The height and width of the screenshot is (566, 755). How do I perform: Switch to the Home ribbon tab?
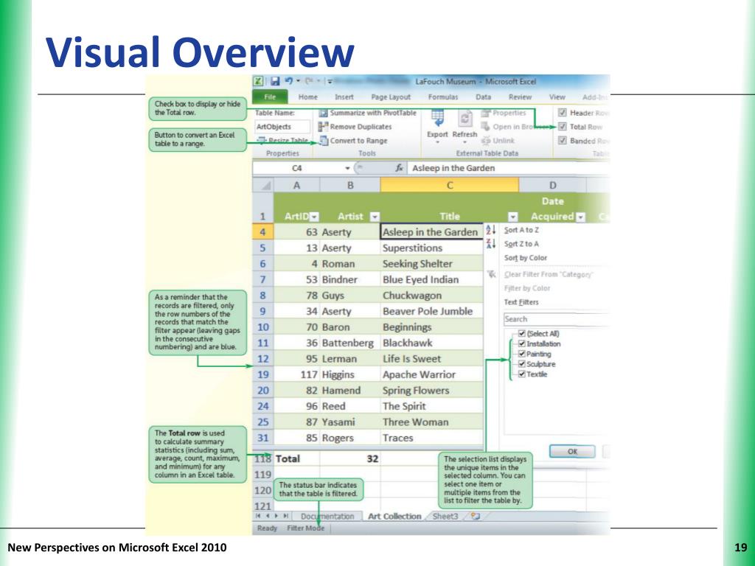(x=307, y=97)
